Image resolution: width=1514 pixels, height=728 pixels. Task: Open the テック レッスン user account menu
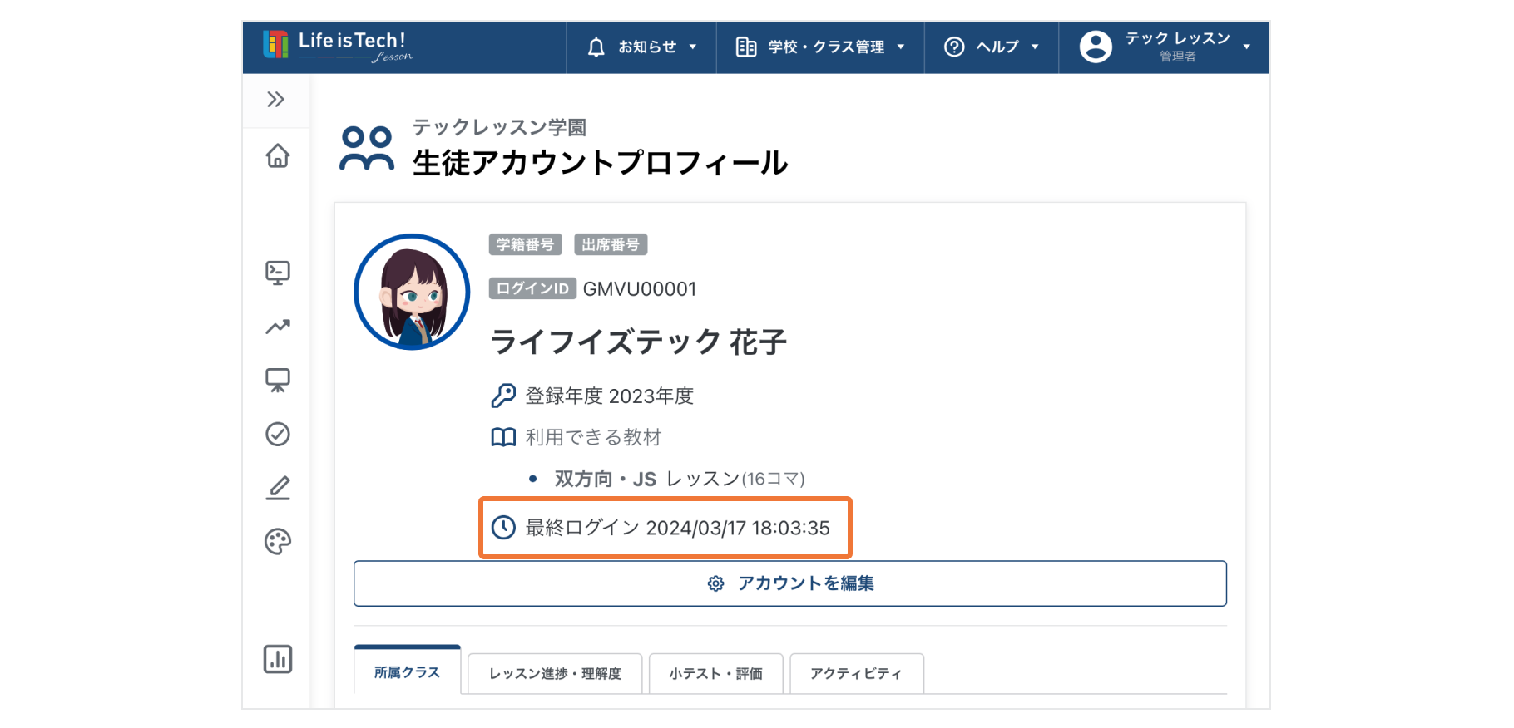(1164, 47)
